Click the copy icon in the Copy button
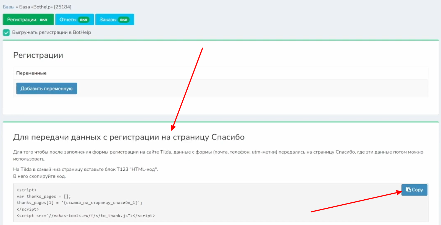 tap(408, 189)
